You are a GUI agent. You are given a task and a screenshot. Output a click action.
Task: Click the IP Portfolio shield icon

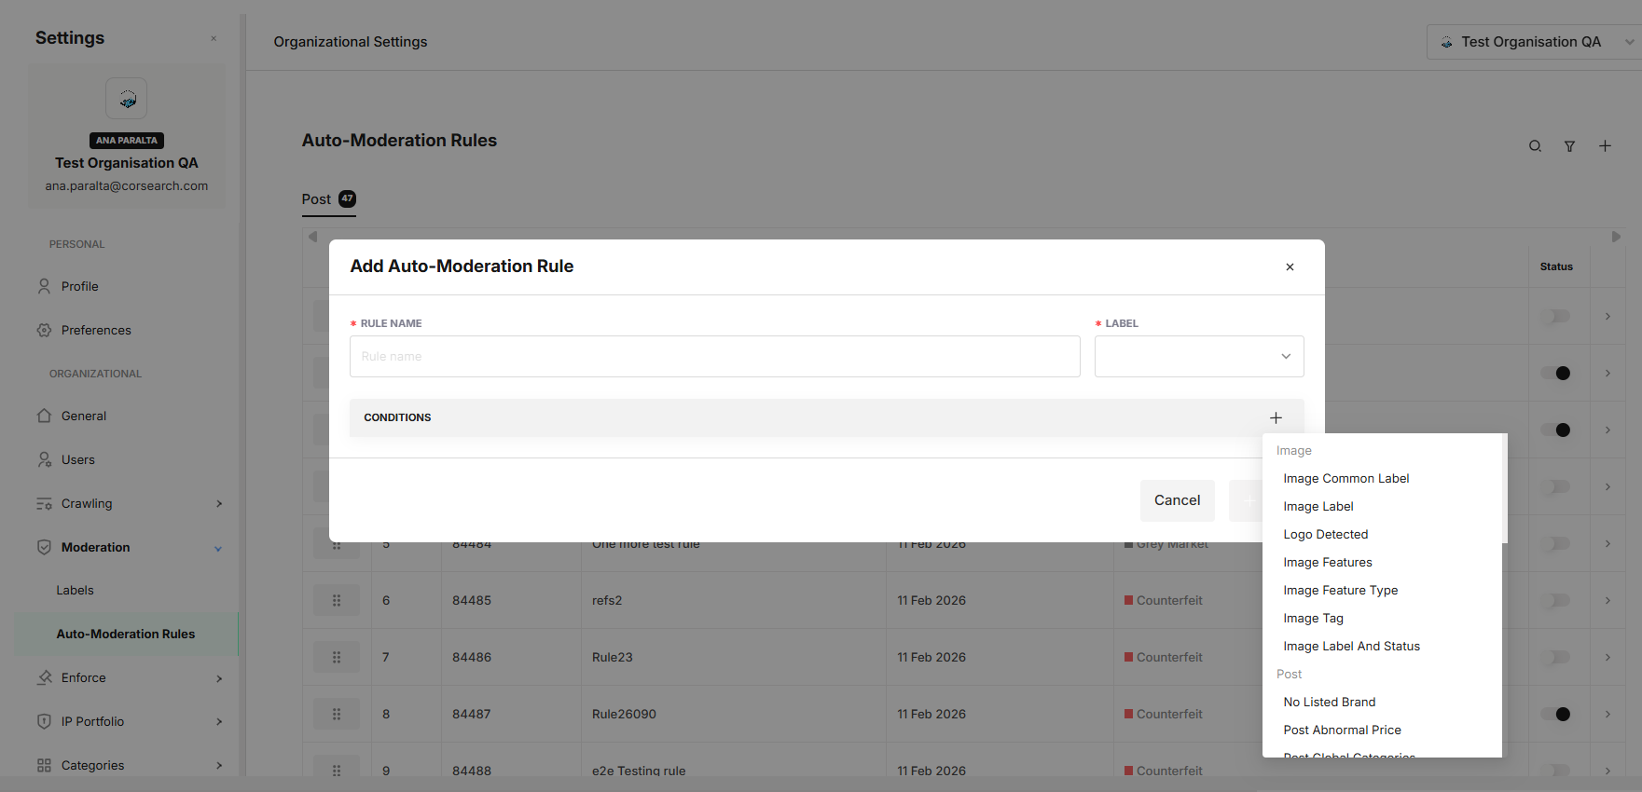point(44,721)
